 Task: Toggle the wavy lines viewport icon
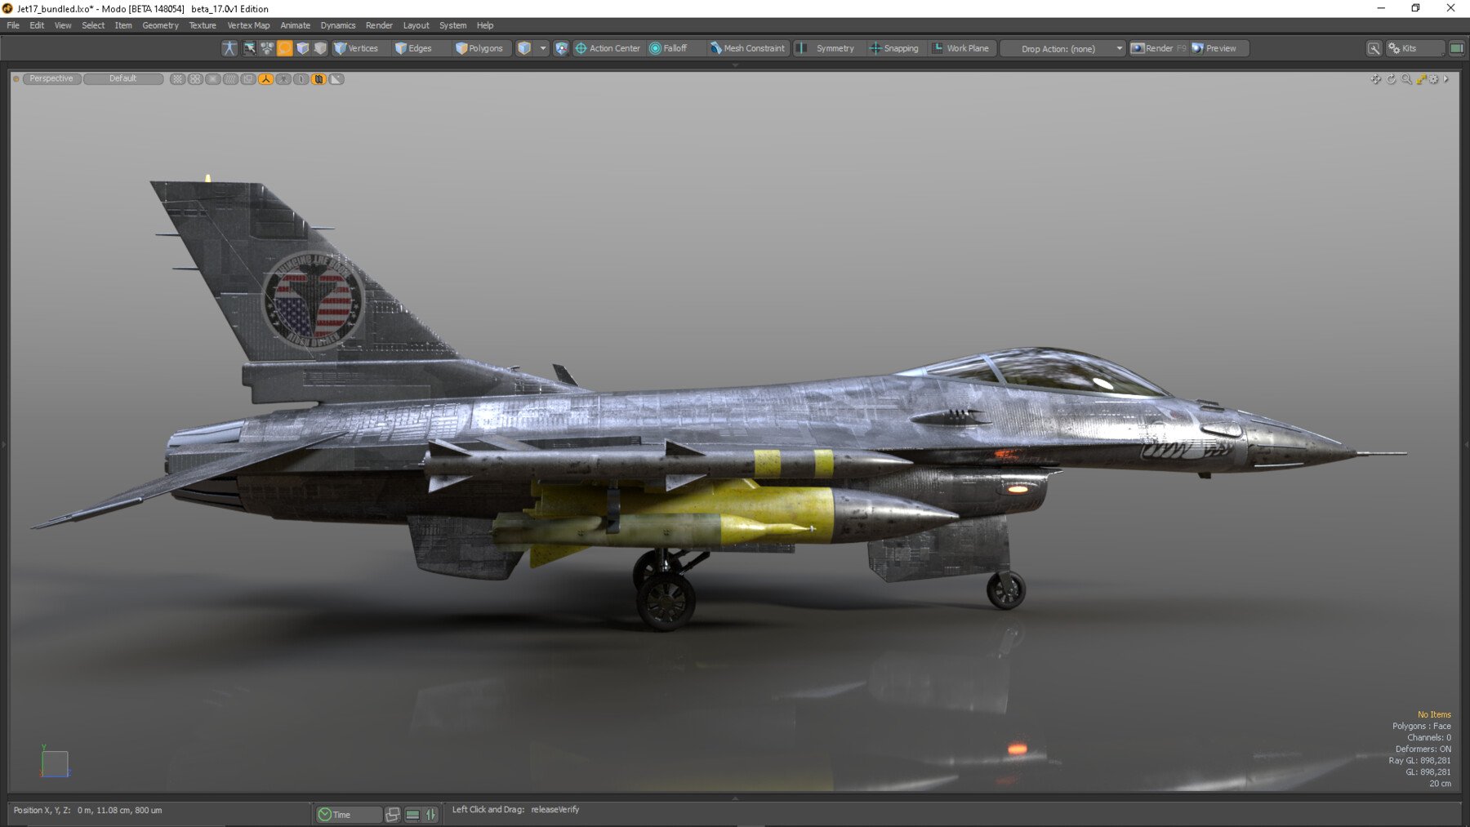(230, 79)
